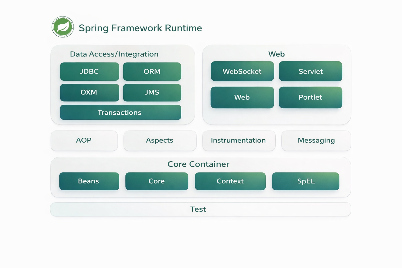Click the Spring leaf logo icon
Image resolution: width=402 pixels, height=268 pixels.
(63, 27)
